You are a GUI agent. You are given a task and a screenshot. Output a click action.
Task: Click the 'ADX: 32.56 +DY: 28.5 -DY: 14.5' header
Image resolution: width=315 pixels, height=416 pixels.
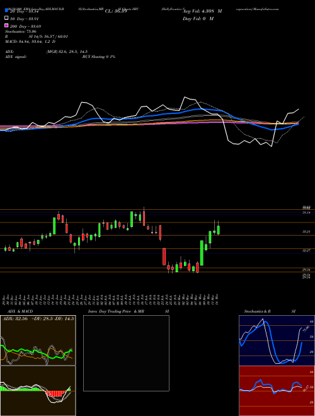[38, 319]
